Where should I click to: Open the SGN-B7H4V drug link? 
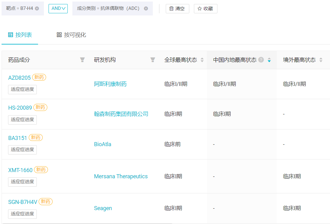pyautogui.click(x=23, y=202)
